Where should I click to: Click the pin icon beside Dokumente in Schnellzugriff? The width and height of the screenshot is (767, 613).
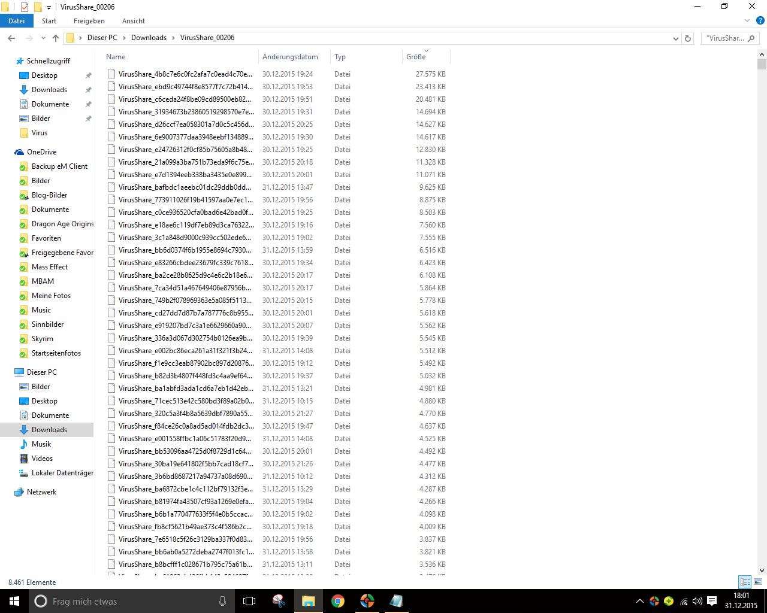point(88,104)
